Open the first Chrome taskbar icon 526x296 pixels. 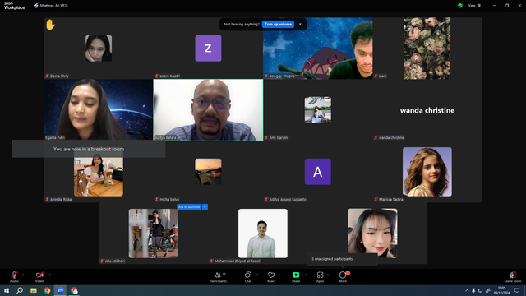coord(47,290)
